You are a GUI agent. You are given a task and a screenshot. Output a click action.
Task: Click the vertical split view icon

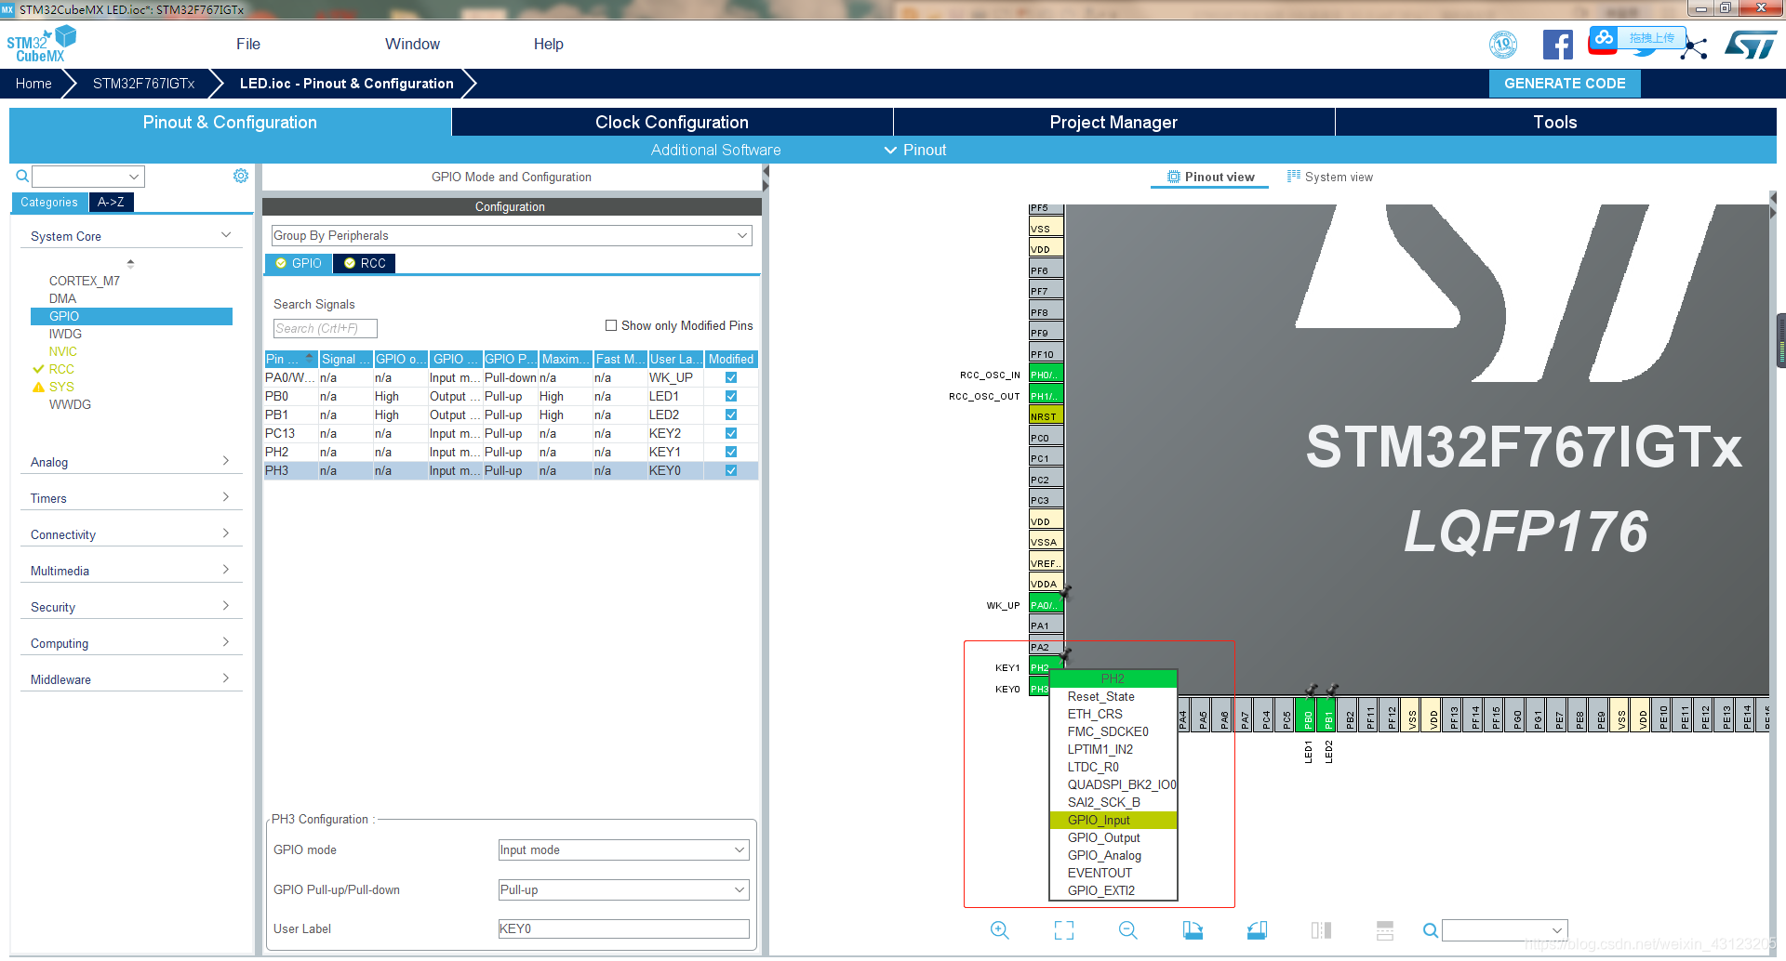[x=1321, y=930]
